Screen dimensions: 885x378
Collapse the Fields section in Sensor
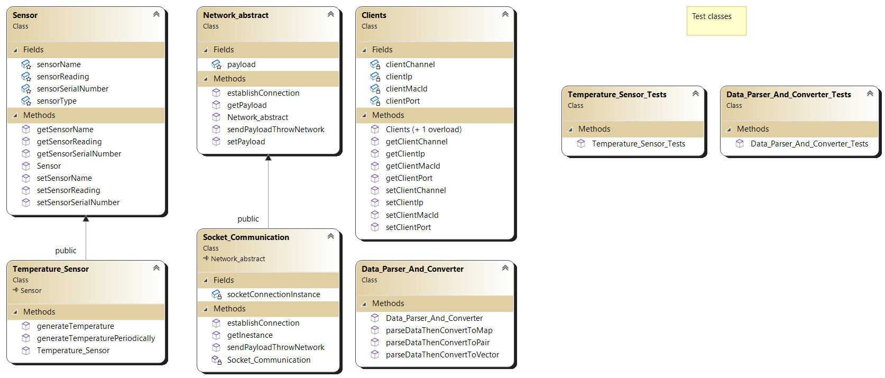(x=15, y=50)
